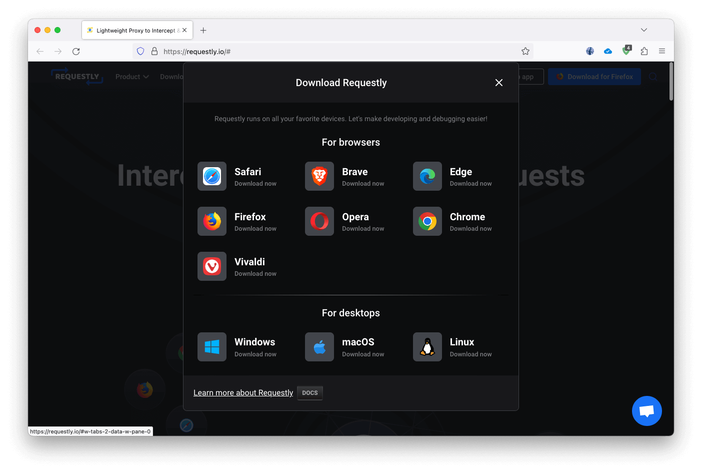
Task: Open Learn more about Requestly link
Action: [243, 393]
